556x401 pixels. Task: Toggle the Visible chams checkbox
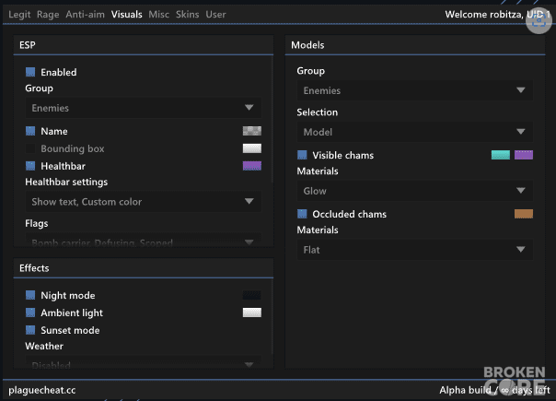click(302, 155)
